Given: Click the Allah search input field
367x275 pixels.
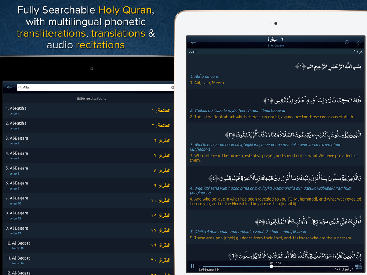Looking at the screenshot, I should (x=95, y=88).
